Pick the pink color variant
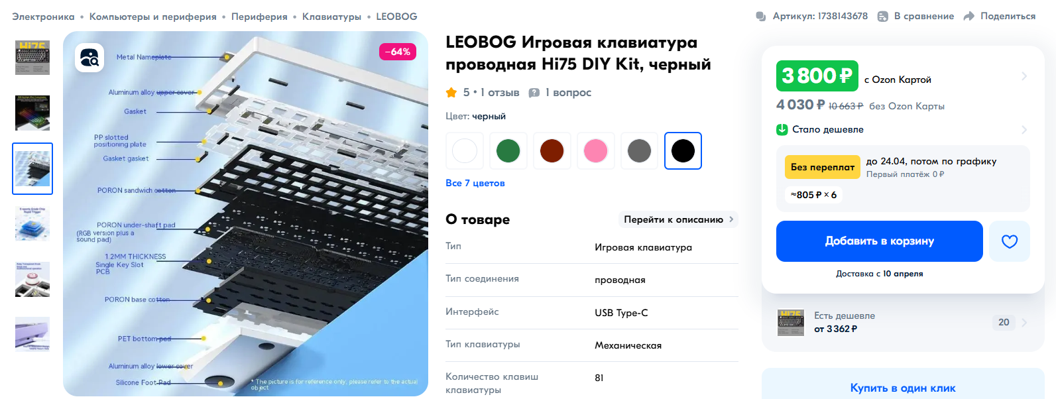This screenshot has width=1056, height=399. click(595, 151)
